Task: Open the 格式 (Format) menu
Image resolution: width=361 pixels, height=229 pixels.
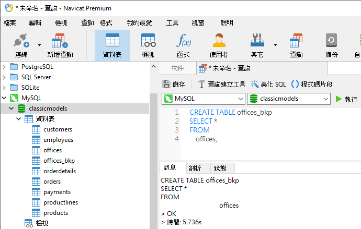Action: (106, 23)
